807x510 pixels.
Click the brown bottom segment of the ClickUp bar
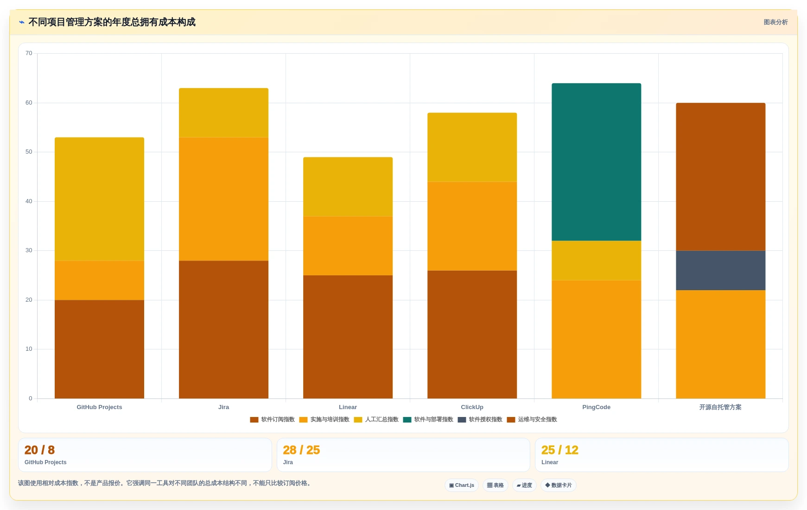(x=472, y=334)
